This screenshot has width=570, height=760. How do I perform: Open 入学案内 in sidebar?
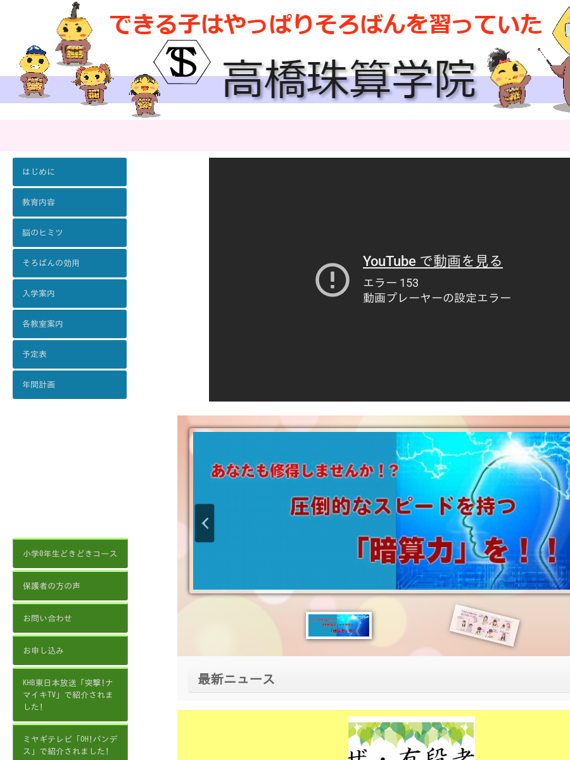[x=70, y=293]
